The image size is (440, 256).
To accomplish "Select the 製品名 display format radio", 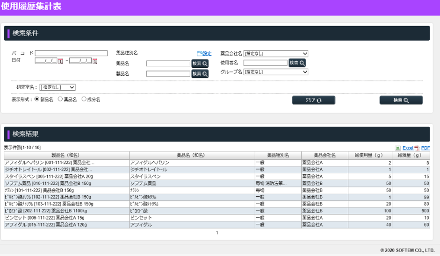I will pyautogui.click(x=37, y=100).
